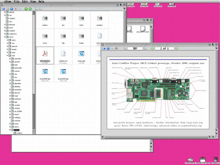Screen dimensions: 220x165
Task: Click the folder tree vertical scrollbar thumb
Action: [34, 54]
